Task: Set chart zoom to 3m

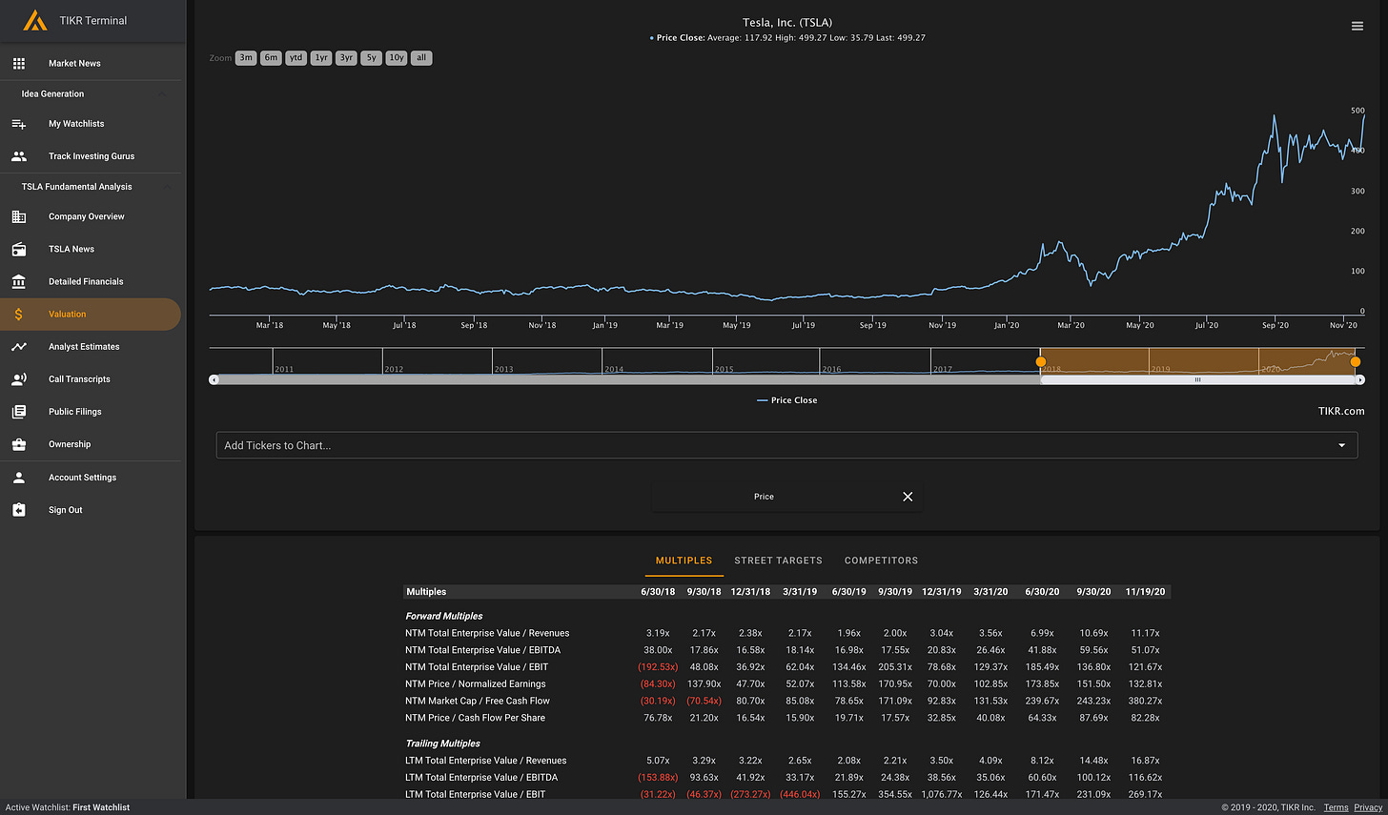Action: (x=246, y=58)
